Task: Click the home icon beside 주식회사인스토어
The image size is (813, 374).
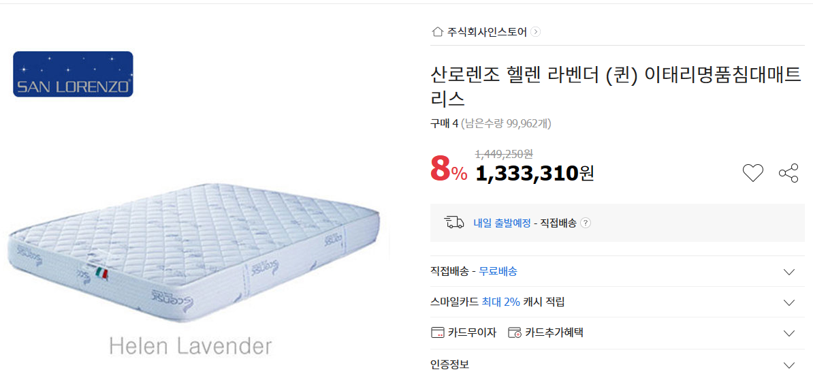Action: click(437, 31)
